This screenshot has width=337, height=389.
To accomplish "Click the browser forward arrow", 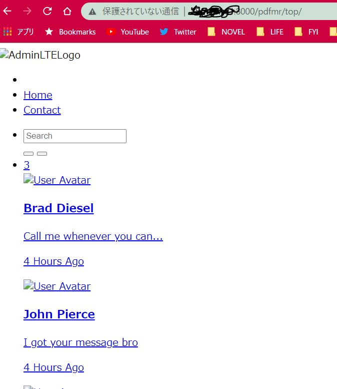I will [27, 11].
